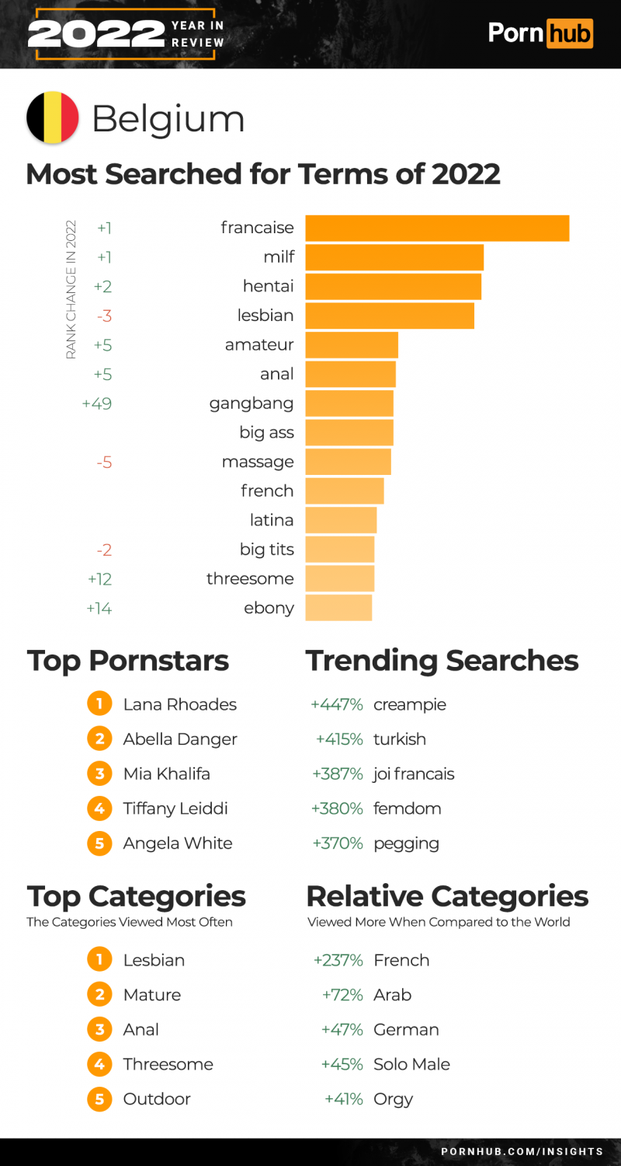Click the Belgium flag icon
Screen dimensions: 621x1166
click(53, 117)
